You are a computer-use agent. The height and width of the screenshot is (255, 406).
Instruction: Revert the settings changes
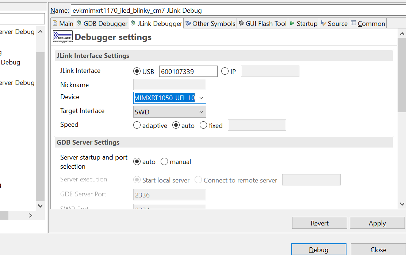319,223
